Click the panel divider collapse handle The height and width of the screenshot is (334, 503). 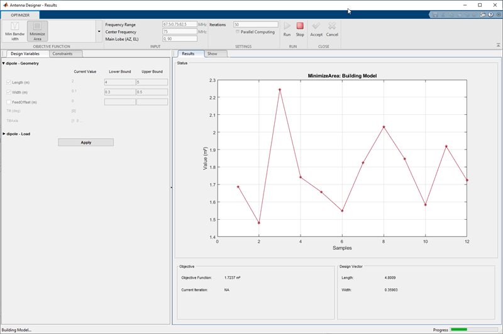click(x=171, y=187)
